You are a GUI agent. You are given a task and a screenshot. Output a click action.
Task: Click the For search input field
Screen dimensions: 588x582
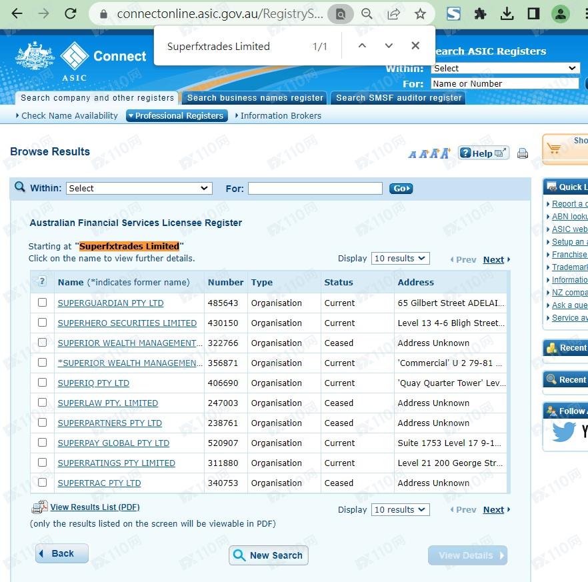coord(315,189)
